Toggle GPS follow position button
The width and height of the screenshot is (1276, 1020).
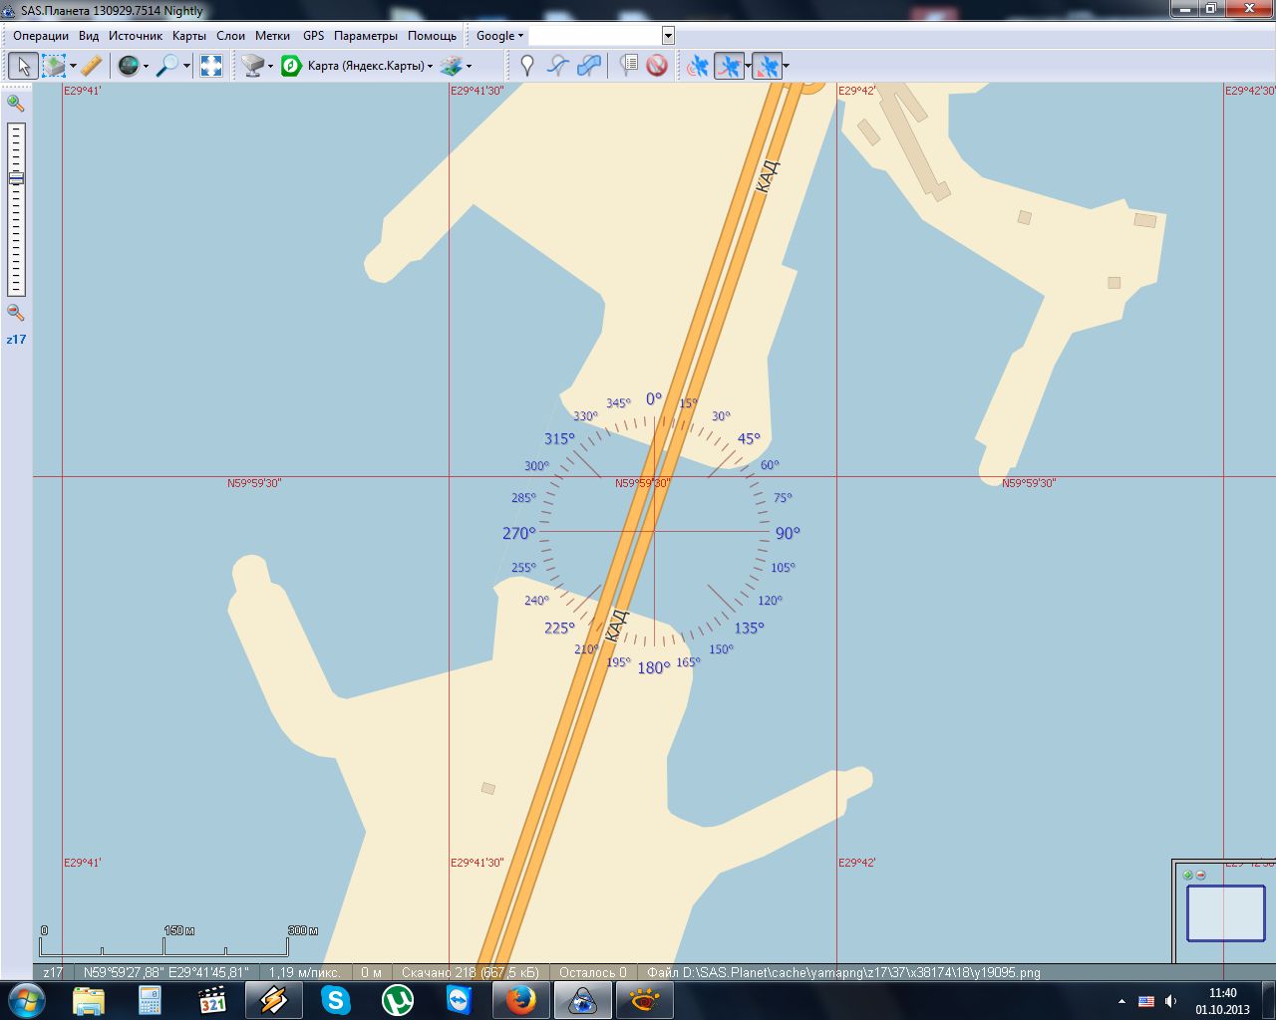pyautogui.click(x=766, y=67)
